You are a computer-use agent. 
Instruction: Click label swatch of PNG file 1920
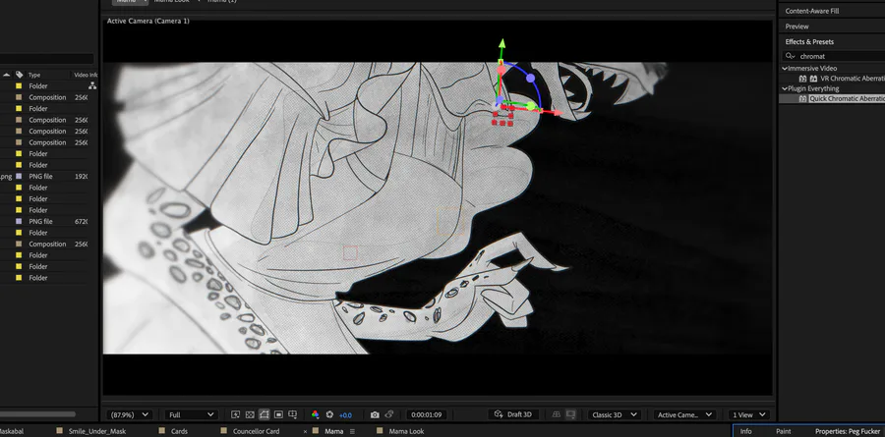click(x=19, y=177)
